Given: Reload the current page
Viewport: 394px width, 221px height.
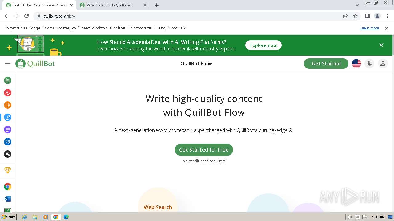Looking at the screenshot, I should 26,16.
